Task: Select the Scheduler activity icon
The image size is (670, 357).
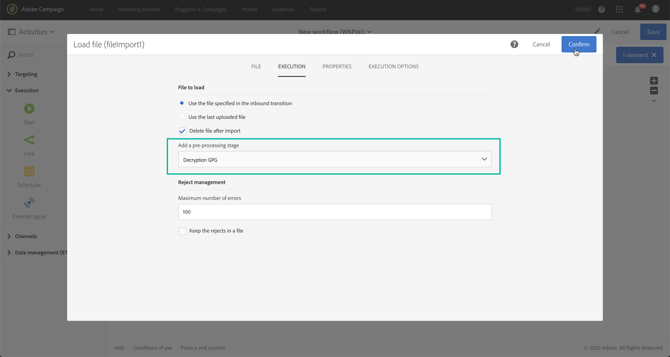Action: tap(29, 171)
